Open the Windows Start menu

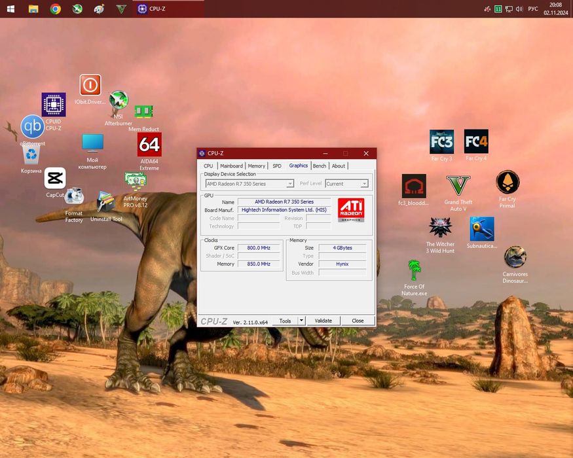pyautogui.click(x=10, y=9)
